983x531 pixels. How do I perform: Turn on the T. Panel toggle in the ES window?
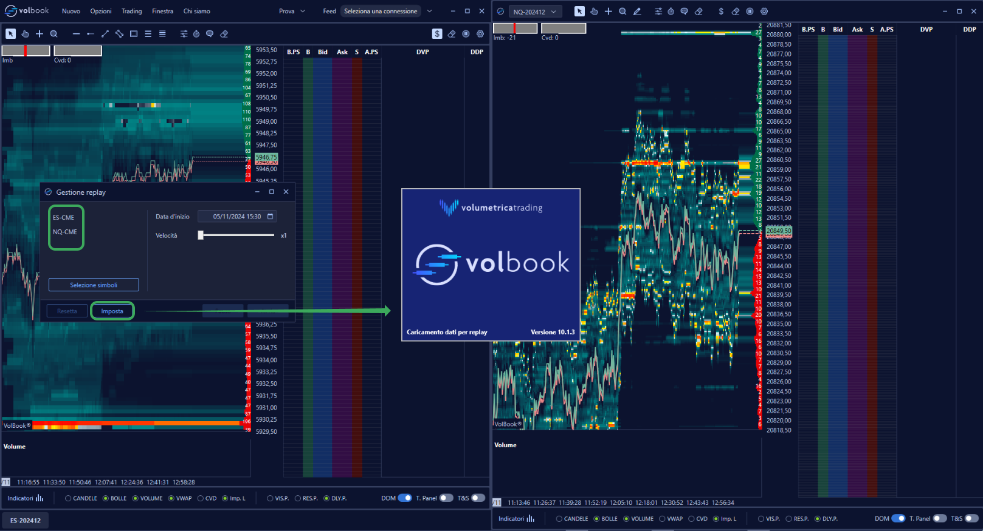point(446,498)
